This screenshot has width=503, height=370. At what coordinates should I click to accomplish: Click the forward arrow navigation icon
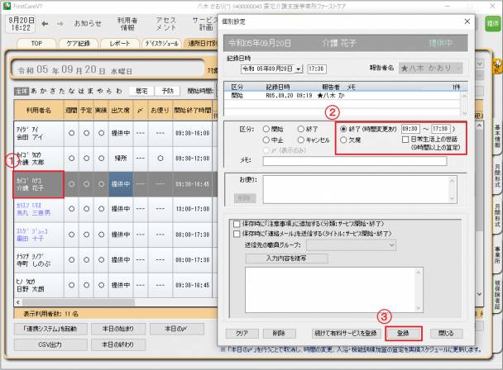[60, 24]
